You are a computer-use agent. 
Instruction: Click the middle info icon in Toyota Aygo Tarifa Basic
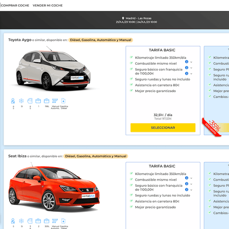[x=187, y=68]
